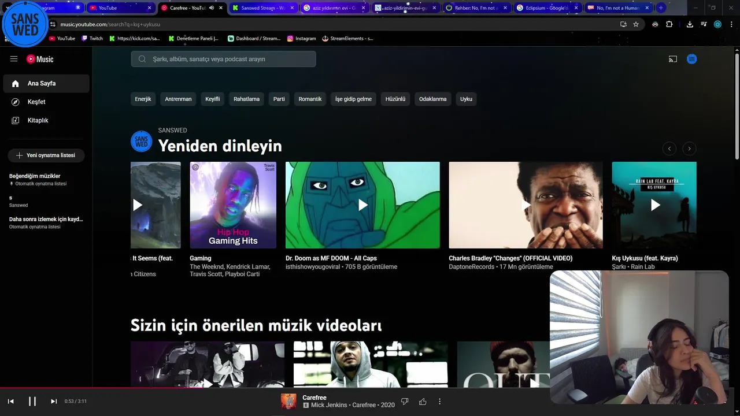
Task: Open Twitch bookmark
Action: click(92, 38)
